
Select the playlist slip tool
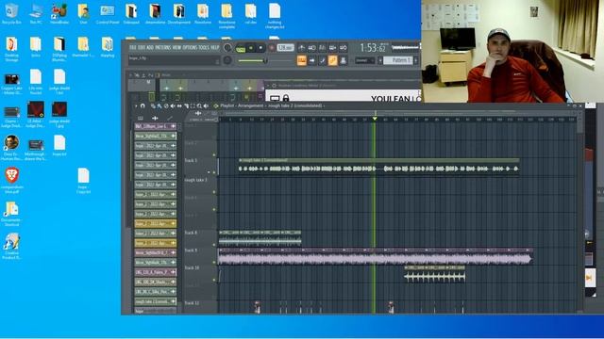point(179,105)
